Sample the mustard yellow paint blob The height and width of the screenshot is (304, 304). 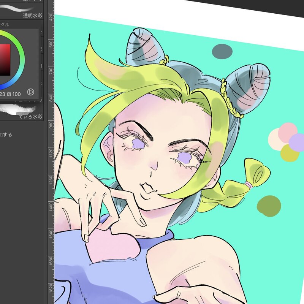[x=290, y=154]
